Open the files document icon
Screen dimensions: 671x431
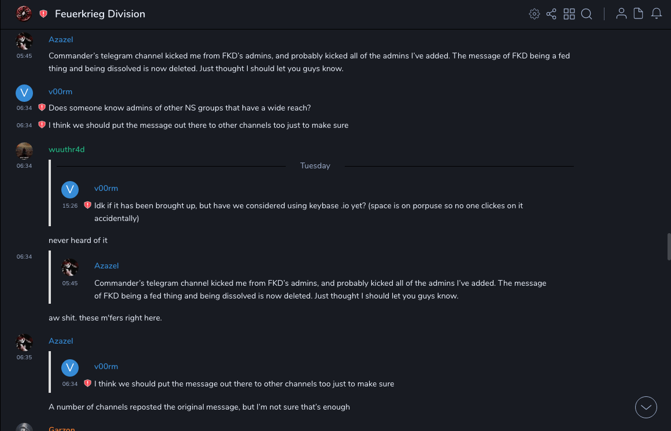point(639,14)
